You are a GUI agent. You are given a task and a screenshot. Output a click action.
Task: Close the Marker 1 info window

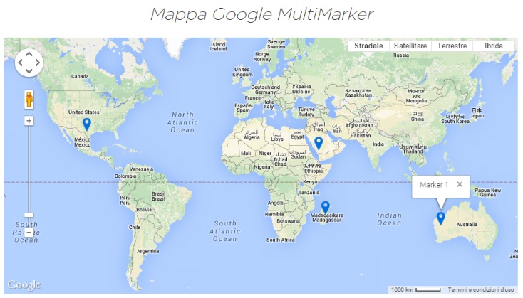(x=460, y=185)
